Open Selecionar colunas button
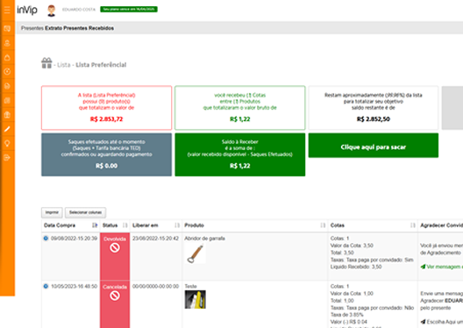This screenshot has height=328, width=463. [x=85, y=212]
